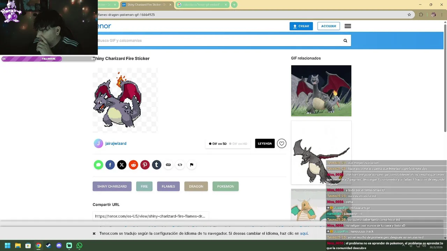This screenshot has height=251, width=447.
Task: Share the sticker on Tumblr
Action: coord(156,165)
